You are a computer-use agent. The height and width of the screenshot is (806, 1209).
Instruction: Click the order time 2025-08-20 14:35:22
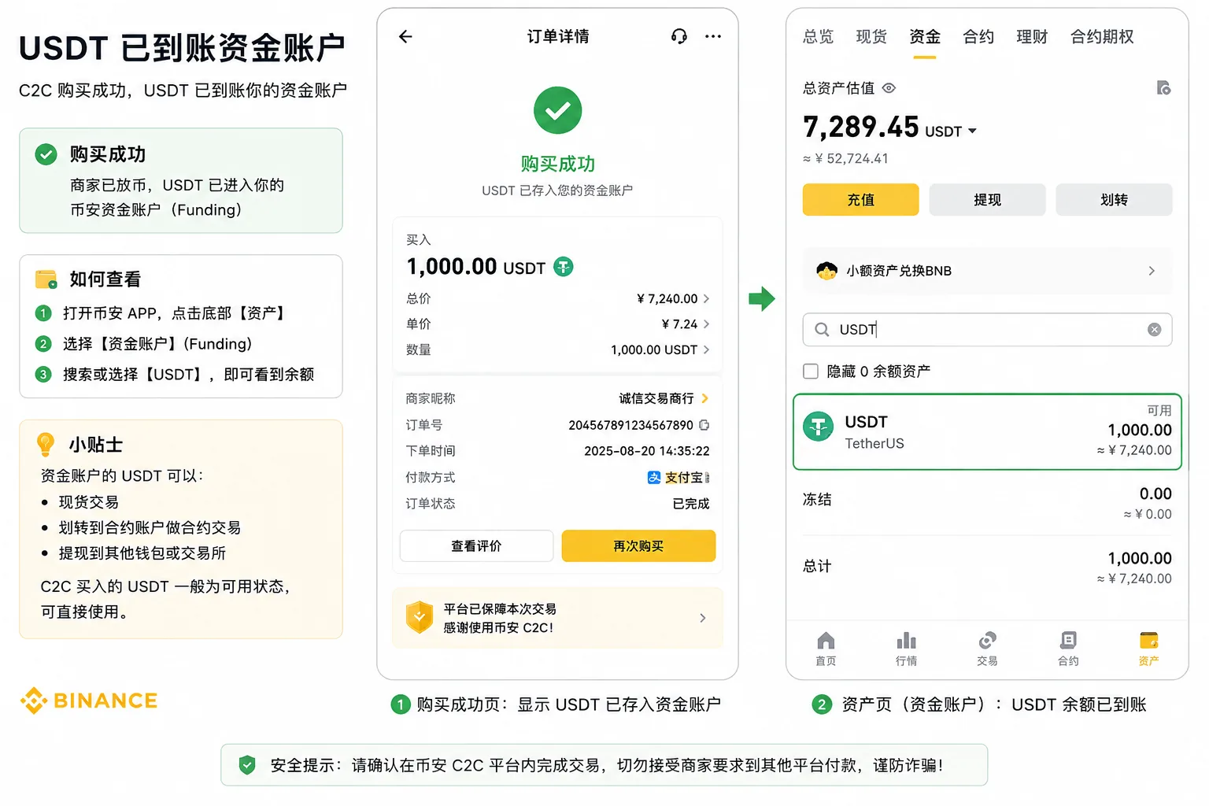[647, 451]
